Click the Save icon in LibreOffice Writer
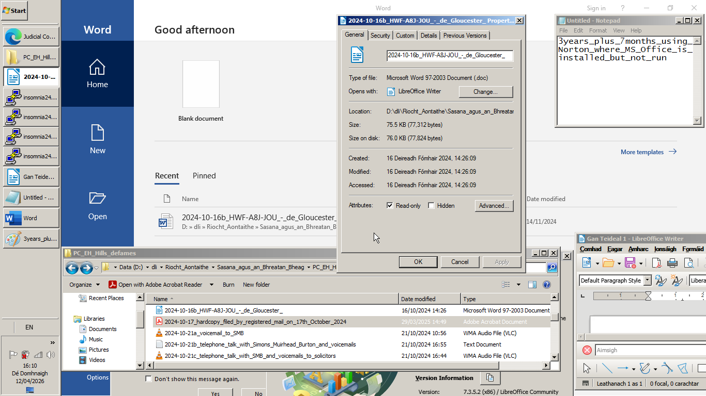This screenshot has height=396, width=706. (x=630, y=263)
